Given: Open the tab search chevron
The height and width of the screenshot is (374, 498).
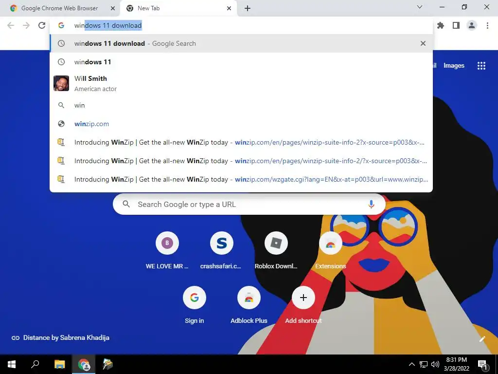Looking at the screenshot, I should point(420,7).
